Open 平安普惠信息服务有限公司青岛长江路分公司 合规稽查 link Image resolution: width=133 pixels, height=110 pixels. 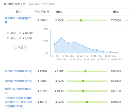[x=18, y=102]
